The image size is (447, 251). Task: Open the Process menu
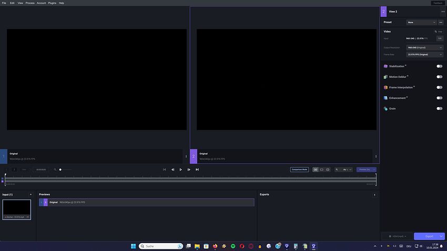(x=30, y=3)
